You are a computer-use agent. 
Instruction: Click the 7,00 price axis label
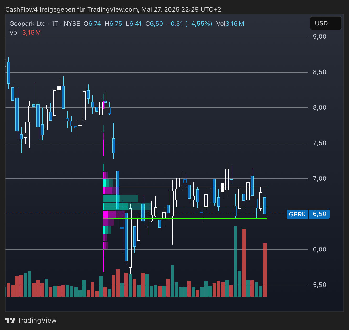coord(320,178)
